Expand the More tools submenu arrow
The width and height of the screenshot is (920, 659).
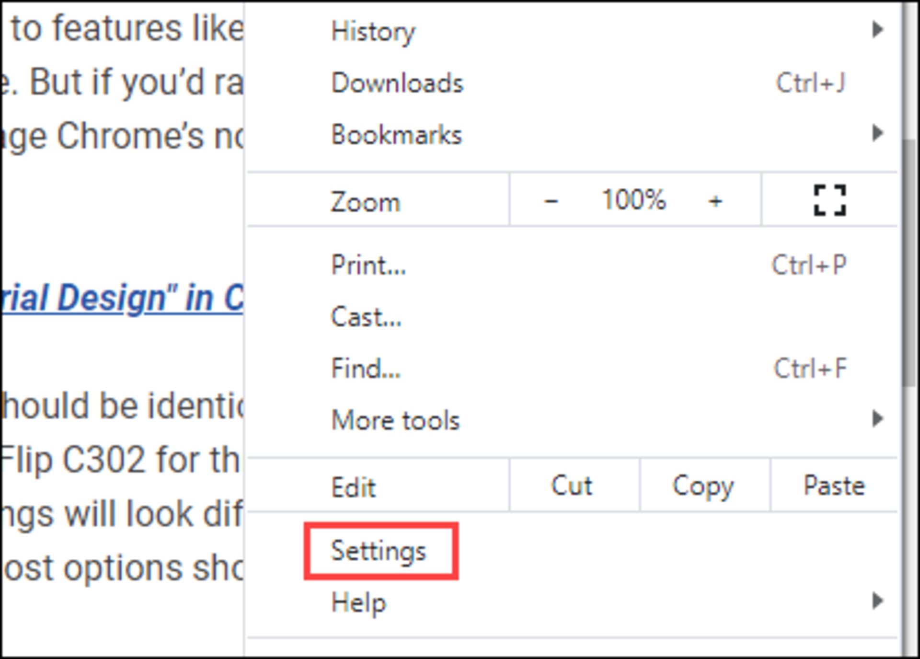point(877,419)
